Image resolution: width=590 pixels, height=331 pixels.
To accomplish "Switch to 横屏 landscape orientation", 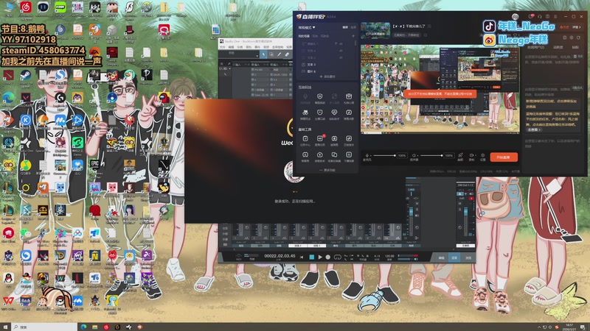I will coord(345,27).
